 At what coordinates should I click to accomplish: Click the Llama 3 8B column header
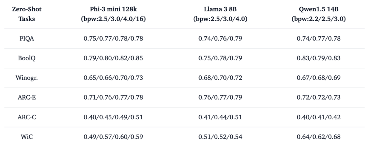click(x=220, y=14)
